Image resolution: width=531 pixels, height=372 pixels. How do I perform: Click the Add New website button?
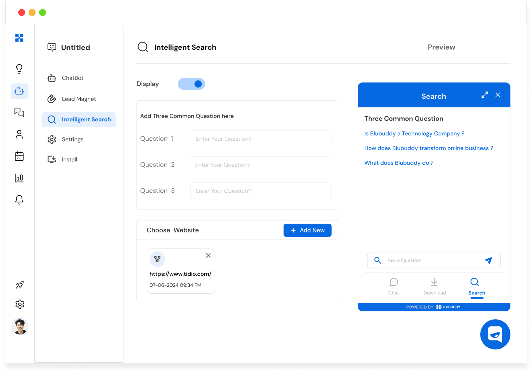(307, 230)
